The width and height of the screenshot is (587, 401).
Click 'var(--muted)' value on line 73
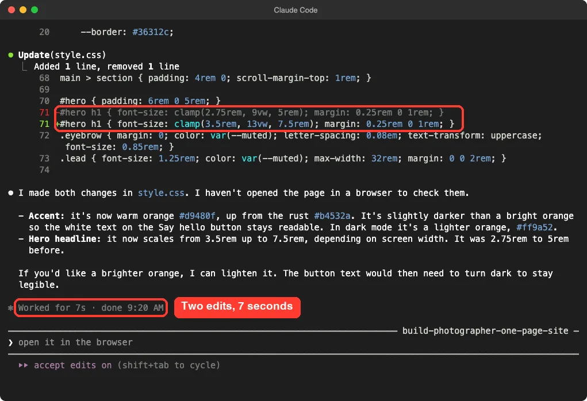(275, 159)
